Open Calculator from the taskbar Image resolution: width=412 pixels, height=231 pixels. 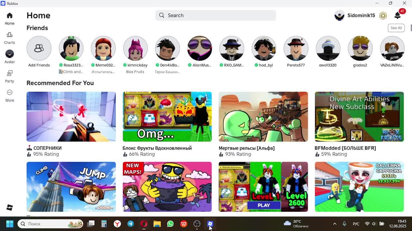104,224
